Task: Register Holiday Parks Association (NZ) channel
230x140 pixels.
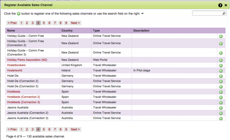Action: click(x=221, y=60)
